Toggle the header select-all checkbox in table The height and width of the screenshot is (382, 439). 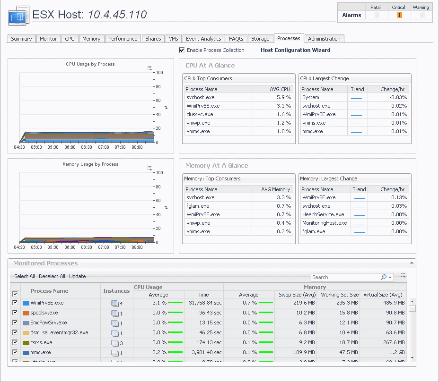pyautogui.click(x=15, y=294)
